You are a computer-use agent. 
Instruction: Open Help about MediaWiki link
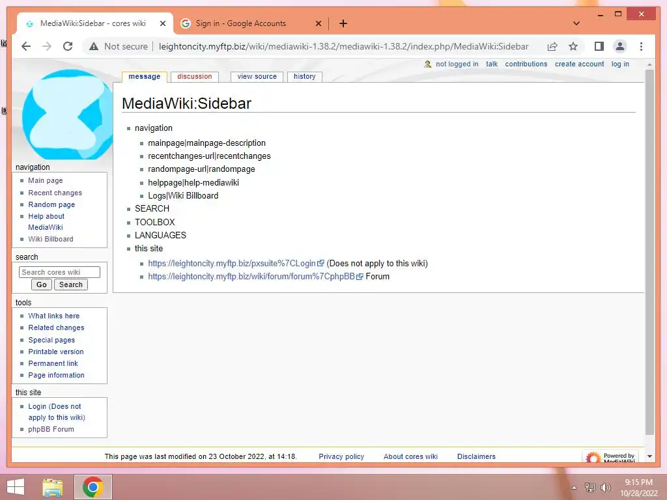pos(46,222)
